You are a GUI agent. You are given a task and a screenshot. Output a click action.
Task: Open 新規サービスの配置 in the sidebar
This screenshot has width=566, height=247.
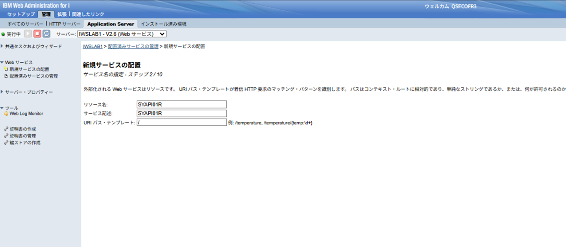[30, 69]
